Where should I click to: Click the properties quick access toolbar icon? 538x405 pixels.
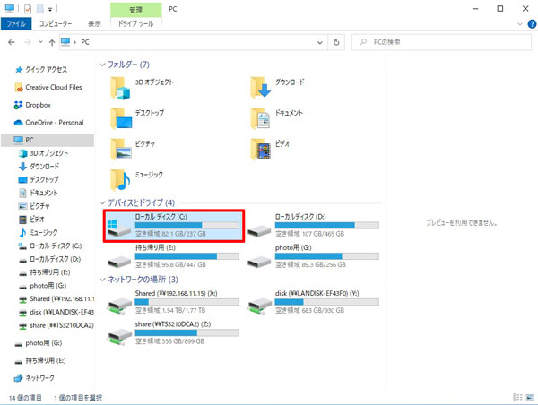pyautogui.click(x=28, y=9)
